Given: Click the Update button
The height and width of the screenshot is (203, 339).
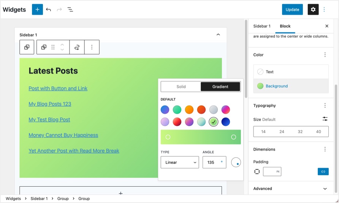Looking at the screenshot, I should (292, 10).
